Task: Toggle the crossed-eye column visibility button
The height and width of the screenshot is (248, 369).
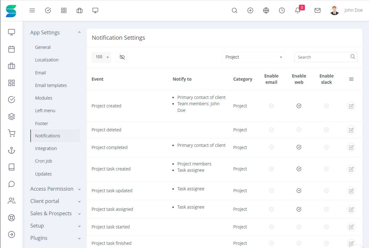Action: coord(122,57)
